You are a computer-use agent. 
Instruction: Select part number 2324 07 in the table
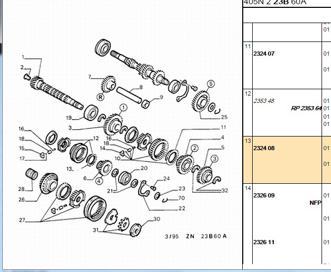(264, 54)
